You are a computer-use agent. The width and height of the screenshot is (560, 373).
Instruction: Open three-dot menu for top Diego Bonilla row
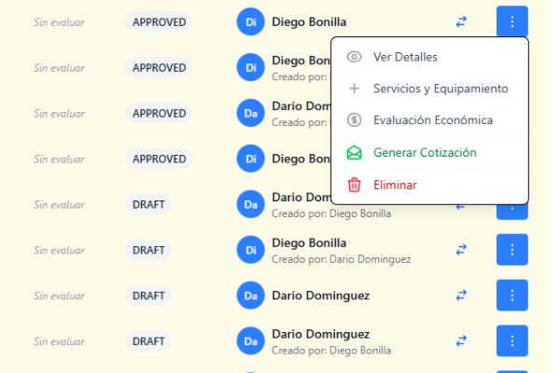(x=511, y=21)
